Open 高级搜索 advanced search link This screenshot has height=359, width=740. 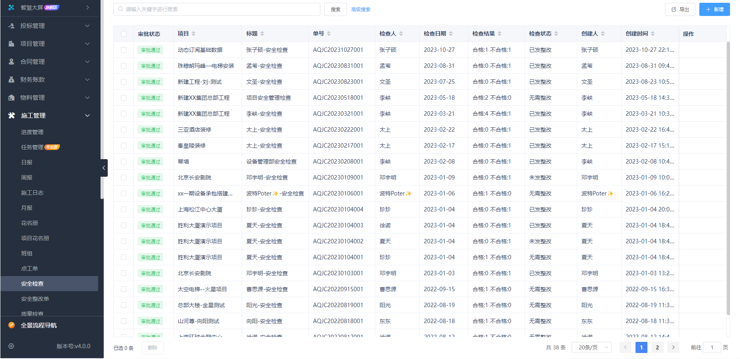coord(360,9)
